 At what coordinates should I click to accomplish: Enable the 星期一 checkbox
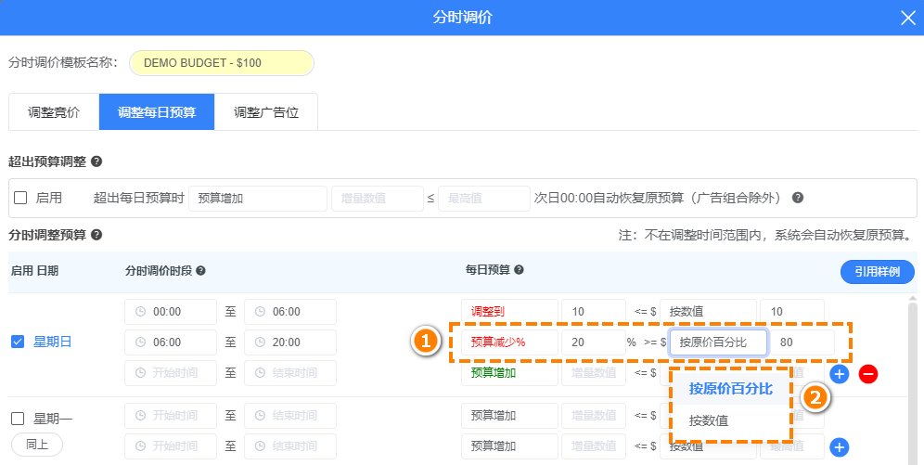[18, 419]
